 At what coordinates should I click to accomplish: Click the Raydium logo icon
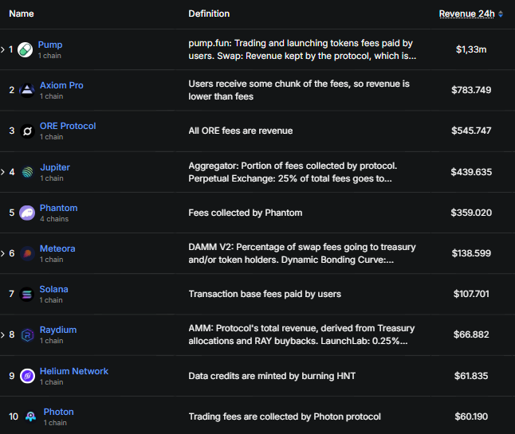pos(26,334)
